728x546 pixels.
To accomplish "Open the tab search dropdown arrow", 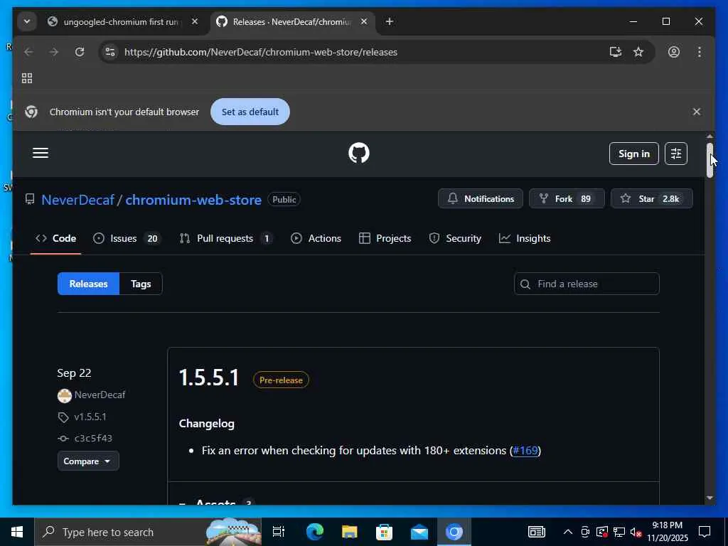I will pyautogui.click(x=27, y=21).
